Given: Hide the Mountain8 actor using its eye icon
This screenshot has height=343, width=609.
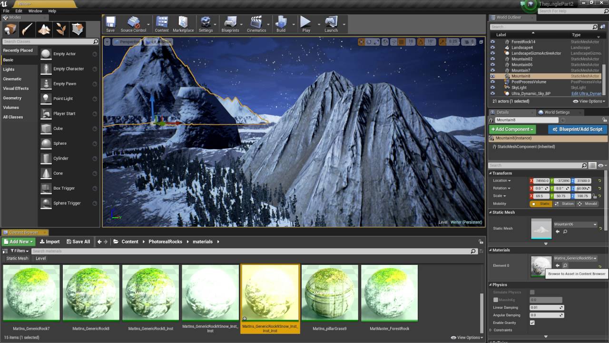Looking at the screenshot, I should coord(492,76).
